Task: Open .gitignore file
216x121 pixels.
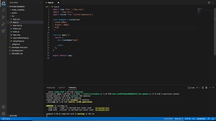Action: pyautogui.click(x=16, y=44)
